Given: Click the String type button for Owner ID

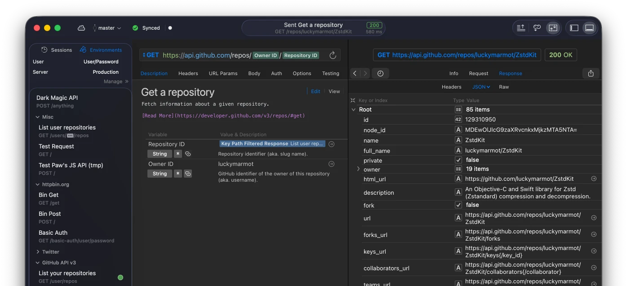Looking at the screenshot, I should [160, 174].
